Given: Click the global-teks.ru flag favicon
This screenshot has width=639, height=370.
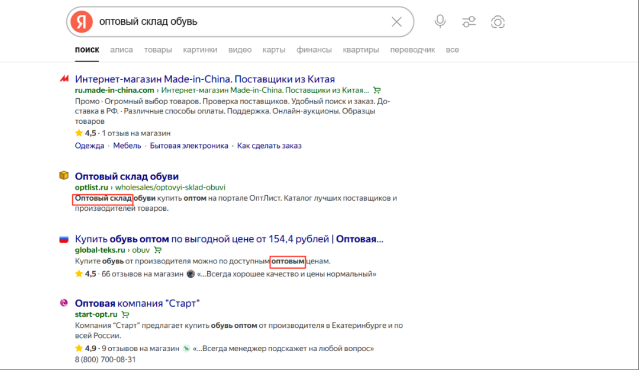Looking at the screenshot, I should 64,239.
